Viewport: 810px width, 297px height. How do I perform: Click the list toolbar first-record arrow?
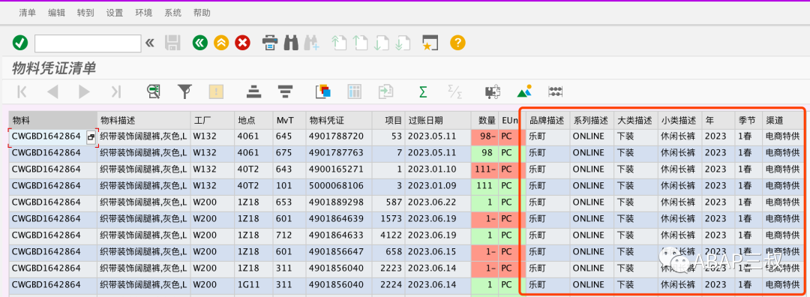[22, 92]
